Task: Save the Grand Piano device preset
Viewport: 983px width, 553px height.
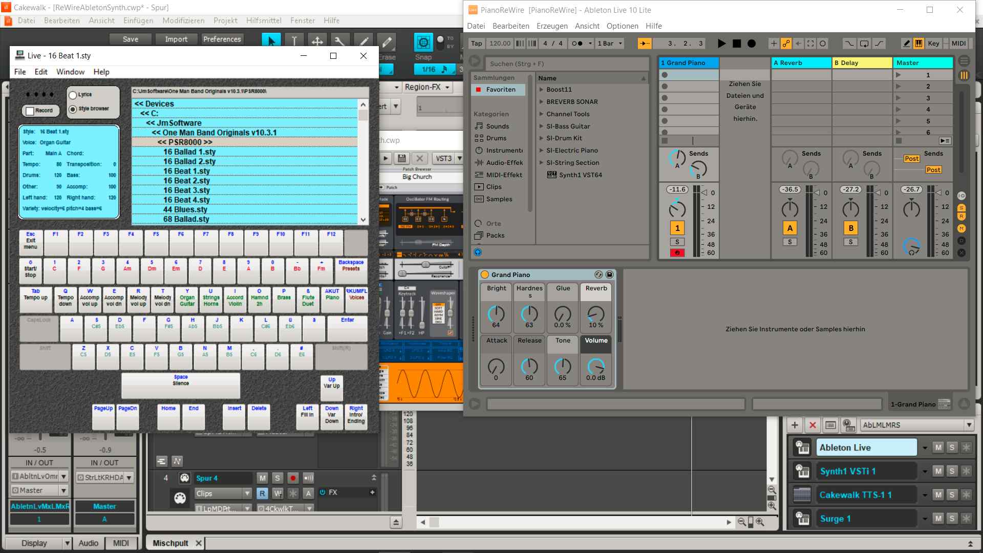Action: tap(609, 275)
